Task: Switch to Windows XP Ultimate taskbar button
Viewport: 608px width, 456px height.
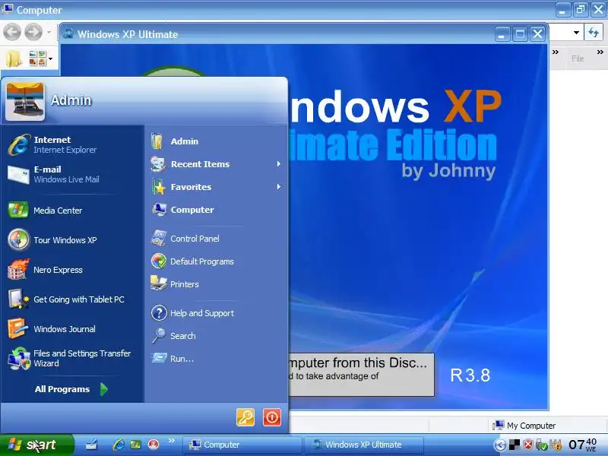Action: pyautogui.click(x=364, y=445)
